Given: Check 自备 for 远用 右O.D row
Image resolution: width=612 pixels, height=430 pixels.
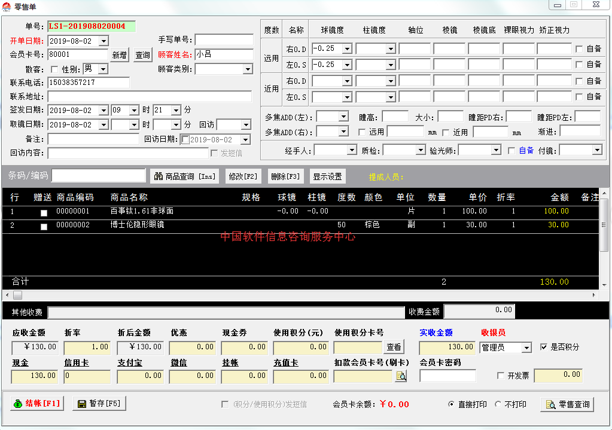Looking at the screenshot, I should pos(579,49).
